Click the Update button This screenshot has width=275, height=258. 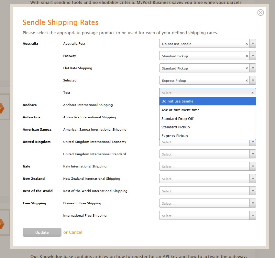point(42,232)
